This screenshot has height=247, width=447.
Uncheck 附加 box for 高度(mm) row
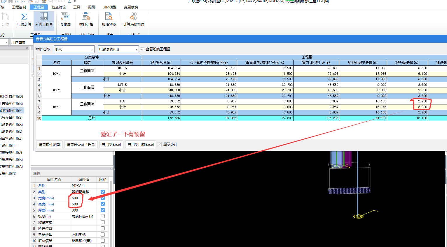(103, 204)
